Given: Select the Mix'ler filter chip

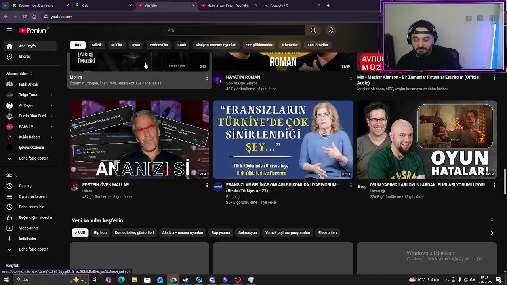Looking at the screenshot, I should [117, 45].
